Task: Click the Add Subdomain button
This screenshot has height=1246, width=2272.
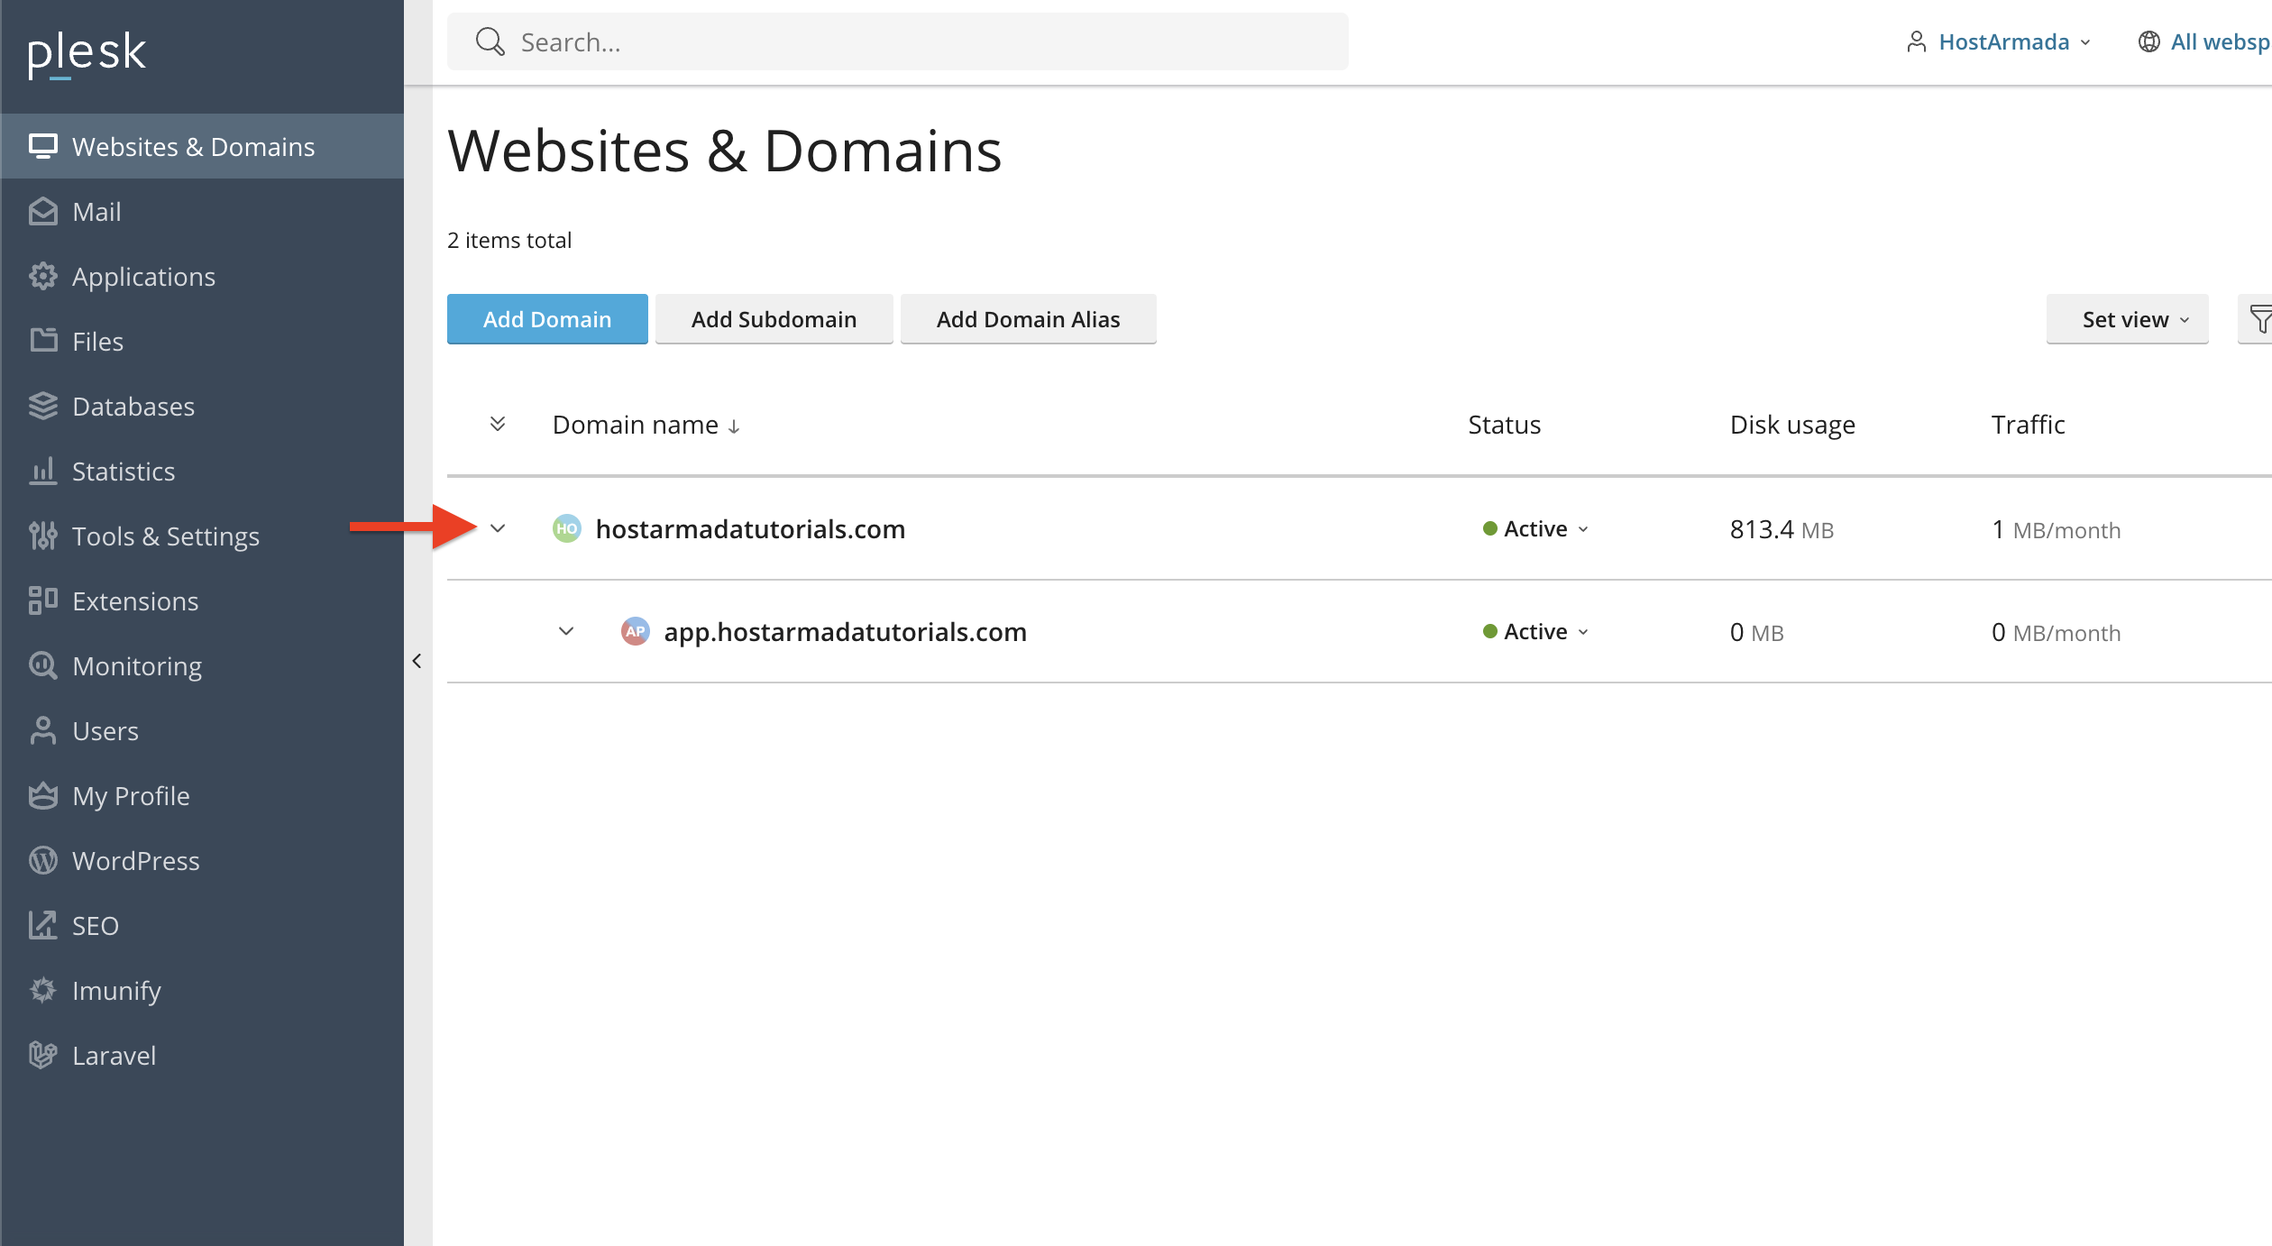Action: tap(774, 319)
